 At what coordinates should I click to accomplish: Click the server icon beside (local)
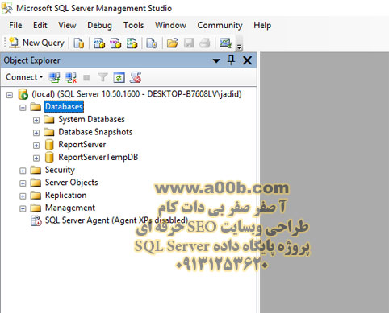tap(23, 94)
